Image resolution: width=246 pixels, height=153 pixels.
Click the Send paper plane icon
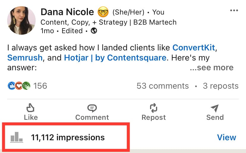click(x=215, y=108)
